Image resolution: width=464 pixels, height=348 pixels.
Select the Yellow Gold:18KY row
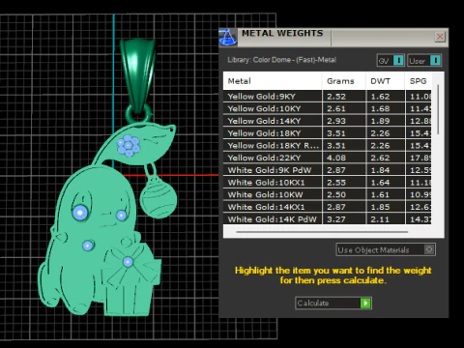[328, 133]
